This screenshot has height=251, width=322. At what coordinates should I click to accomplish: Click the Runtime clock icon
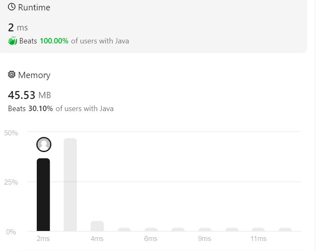[12, 7]
